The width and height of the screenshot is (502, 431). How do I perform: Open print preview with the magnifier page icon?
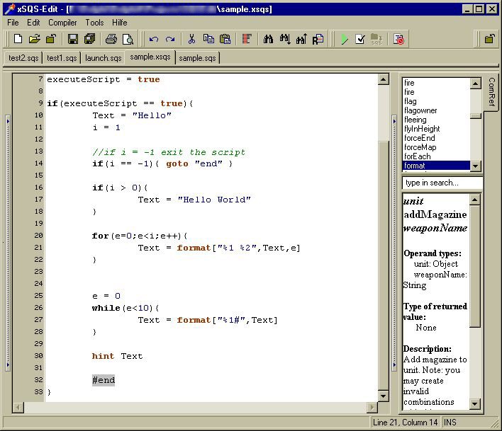pos(128,40)
